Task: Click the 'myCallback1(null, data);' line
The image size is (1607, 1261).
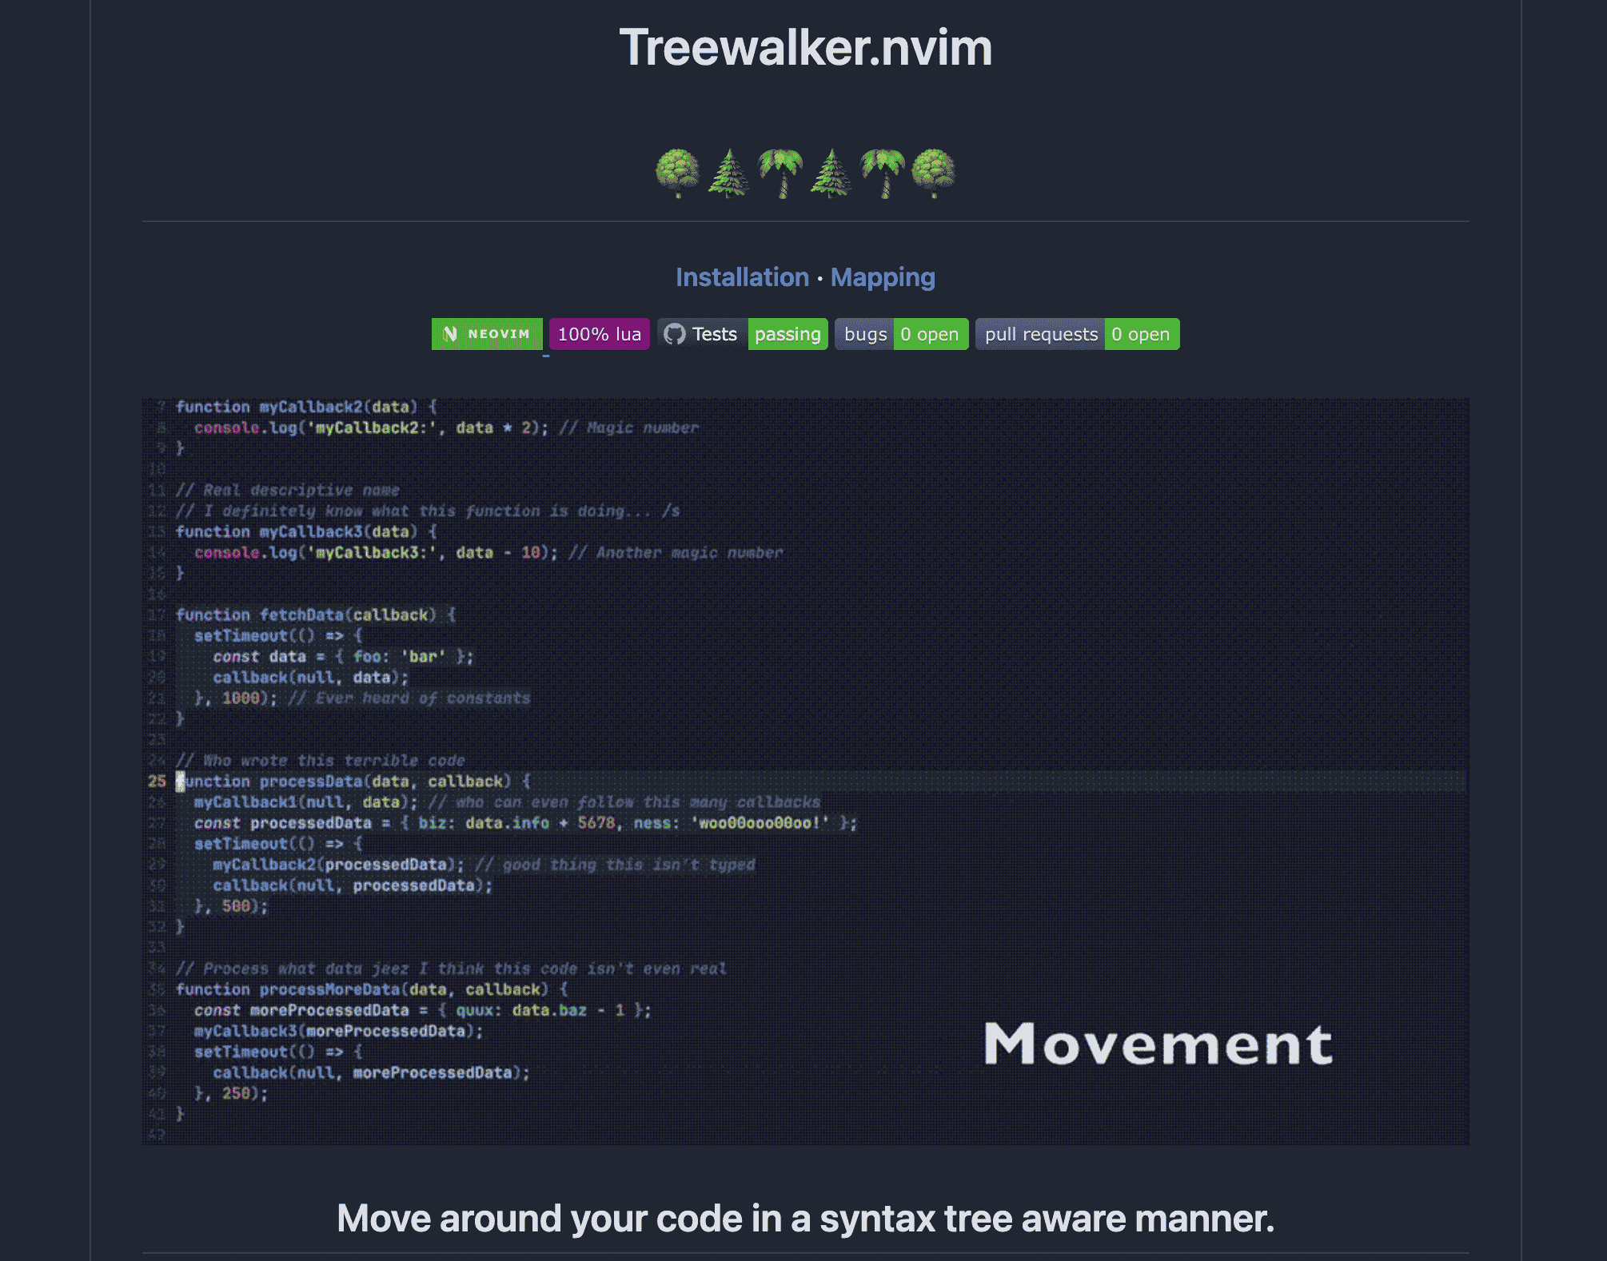Action: point(306,802)
